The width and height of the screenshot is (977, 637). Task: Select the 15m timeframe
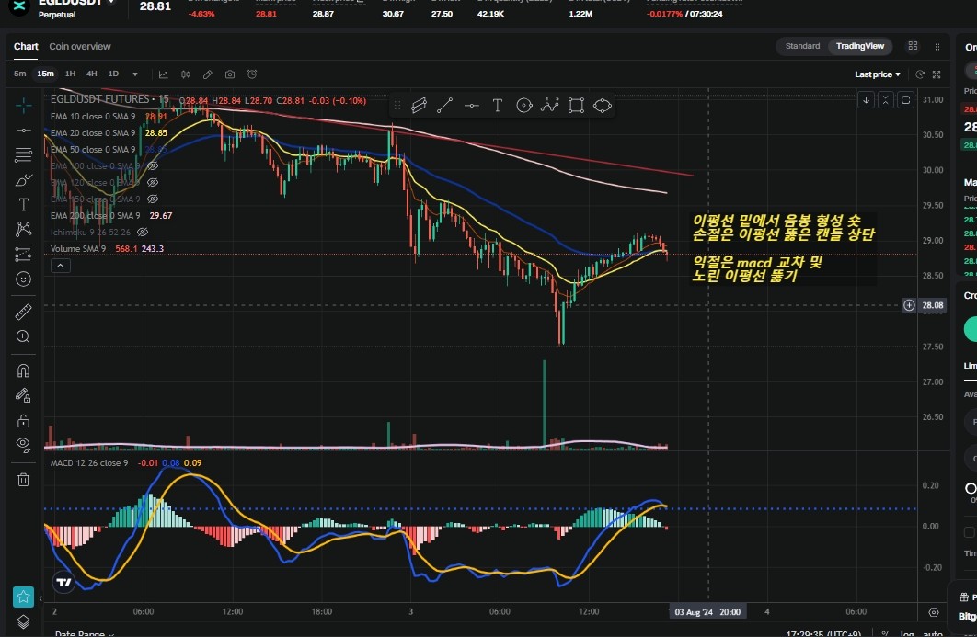[45, 74]
